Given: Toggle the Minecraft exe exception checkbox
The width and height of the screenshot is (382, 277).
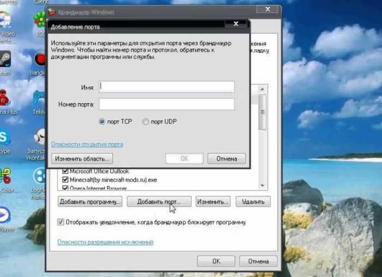Looking at the screenshot, I should 65,180.
